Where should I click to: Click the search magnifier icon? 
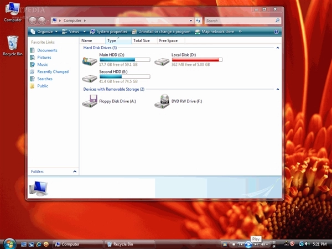point(277,20)
